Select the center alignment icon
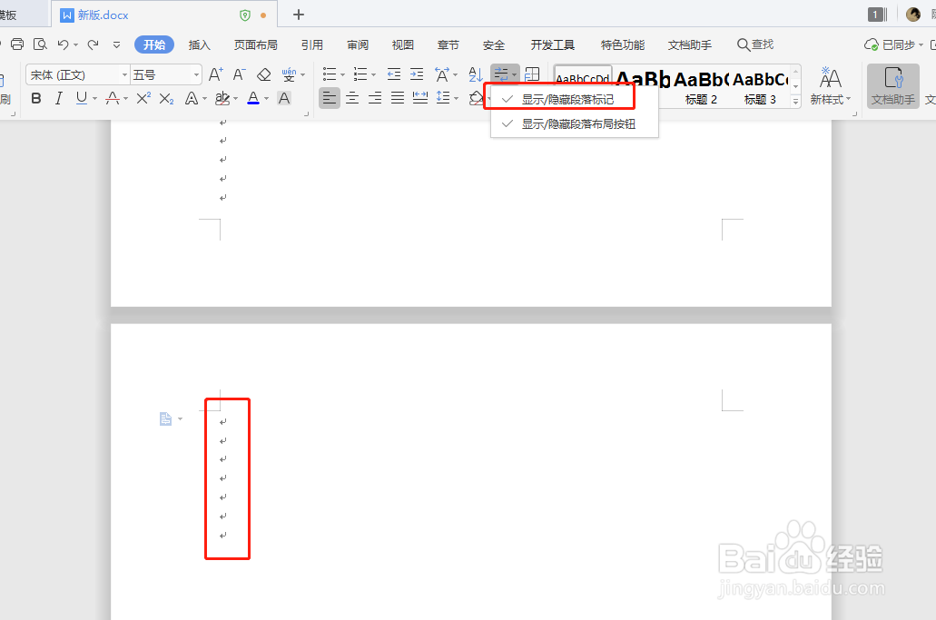 (x=351, y=98)
